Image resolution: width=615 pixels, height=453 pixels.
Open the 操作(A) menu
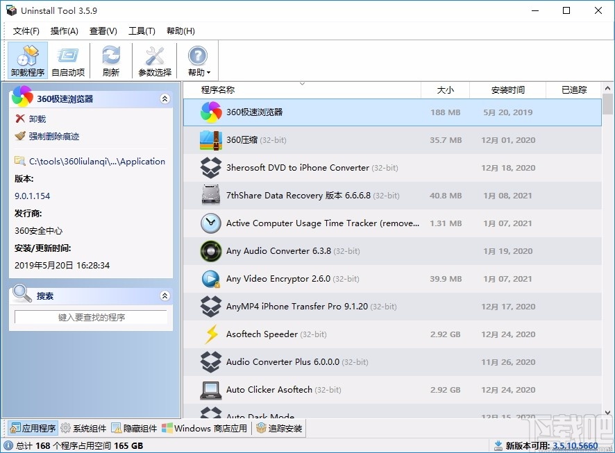(x=64, y=31)
